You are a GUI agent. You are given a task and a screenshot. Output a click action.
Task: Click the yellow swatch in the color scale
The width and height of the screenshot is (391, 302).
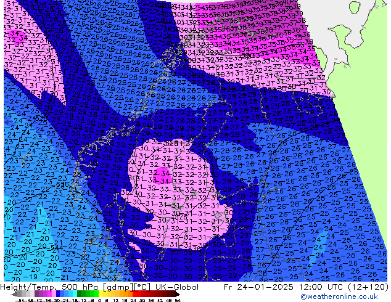101,293
